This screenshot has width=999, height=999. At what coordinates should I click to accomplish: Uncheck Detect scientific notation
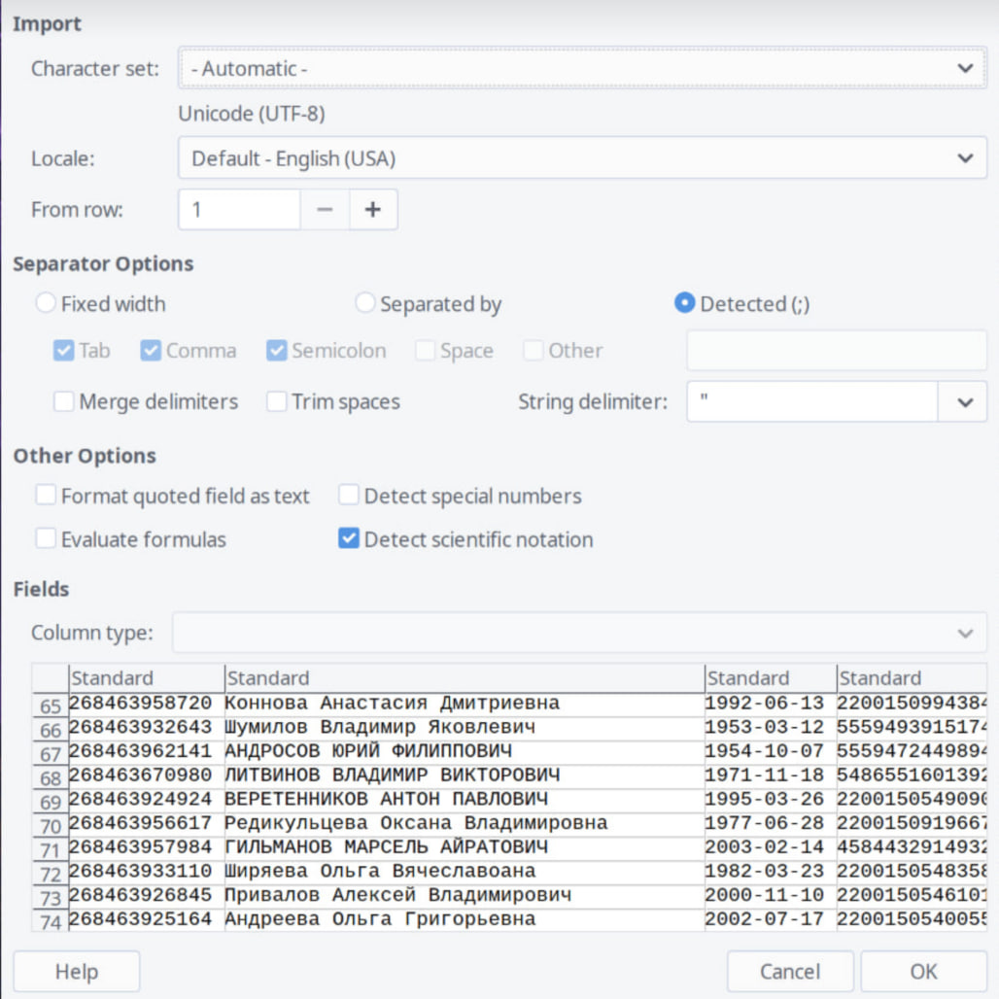[349, 539]
